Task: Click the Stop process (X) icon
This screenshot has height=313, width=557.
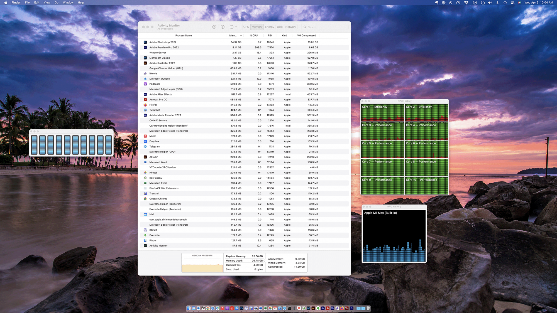Action: point(214,27)
